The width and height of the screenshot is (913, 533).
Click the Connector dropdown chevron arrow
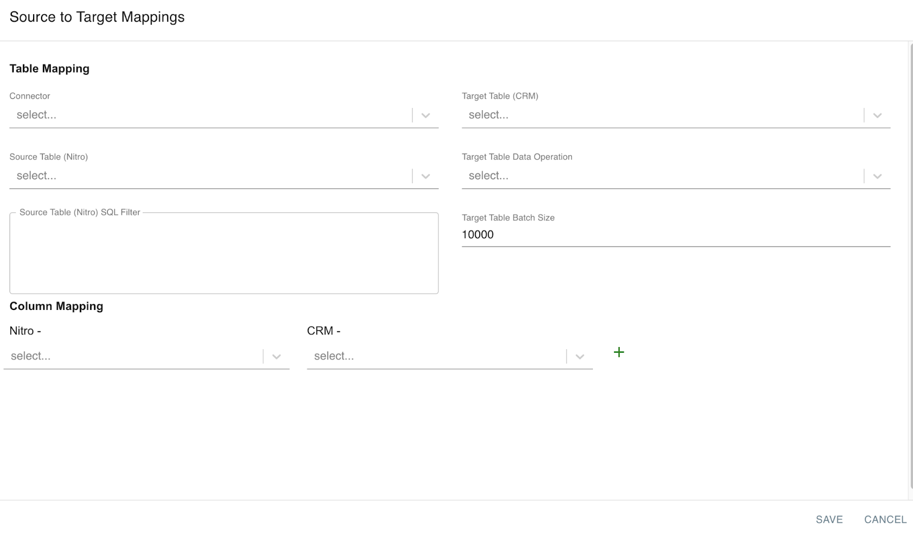coord(425,115)
